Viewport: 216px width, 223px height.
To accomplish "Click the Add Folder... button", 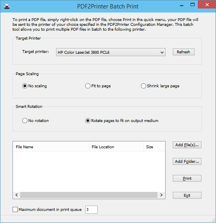I will 187,162.
